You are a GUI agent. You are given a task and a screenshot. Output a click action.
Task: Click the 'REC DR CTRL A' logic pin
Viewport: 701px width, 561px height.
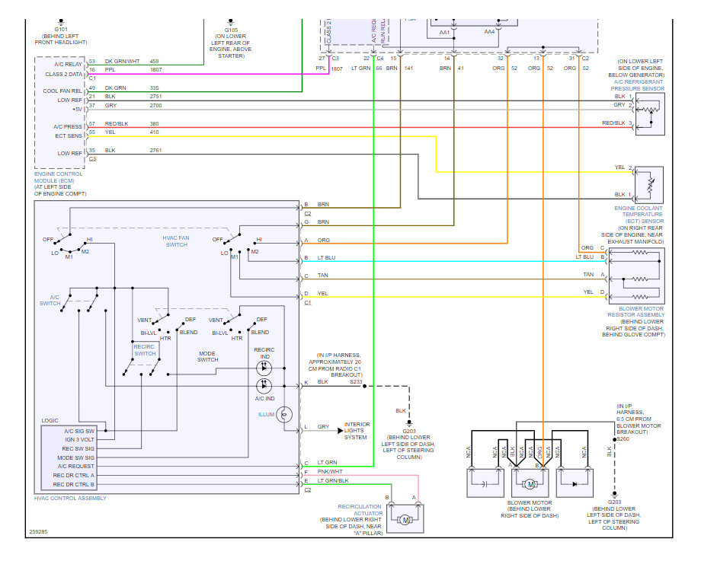pyautogui.click(x=74, y=475)
